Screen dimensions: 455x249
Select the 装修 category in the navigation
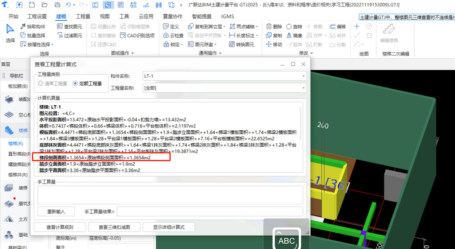coord(17,188)
